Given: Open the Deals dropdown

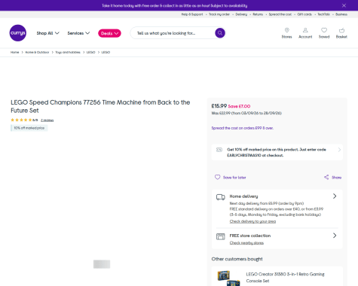Looking at the screenshot, I should click(x=109, y=33).
